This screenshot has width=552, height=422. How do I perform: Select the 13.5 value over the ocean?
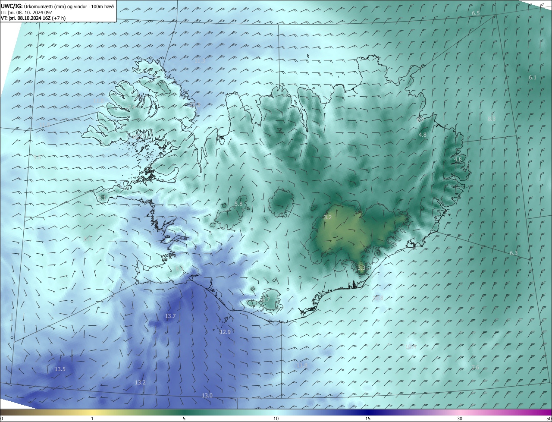click(60, 369)
